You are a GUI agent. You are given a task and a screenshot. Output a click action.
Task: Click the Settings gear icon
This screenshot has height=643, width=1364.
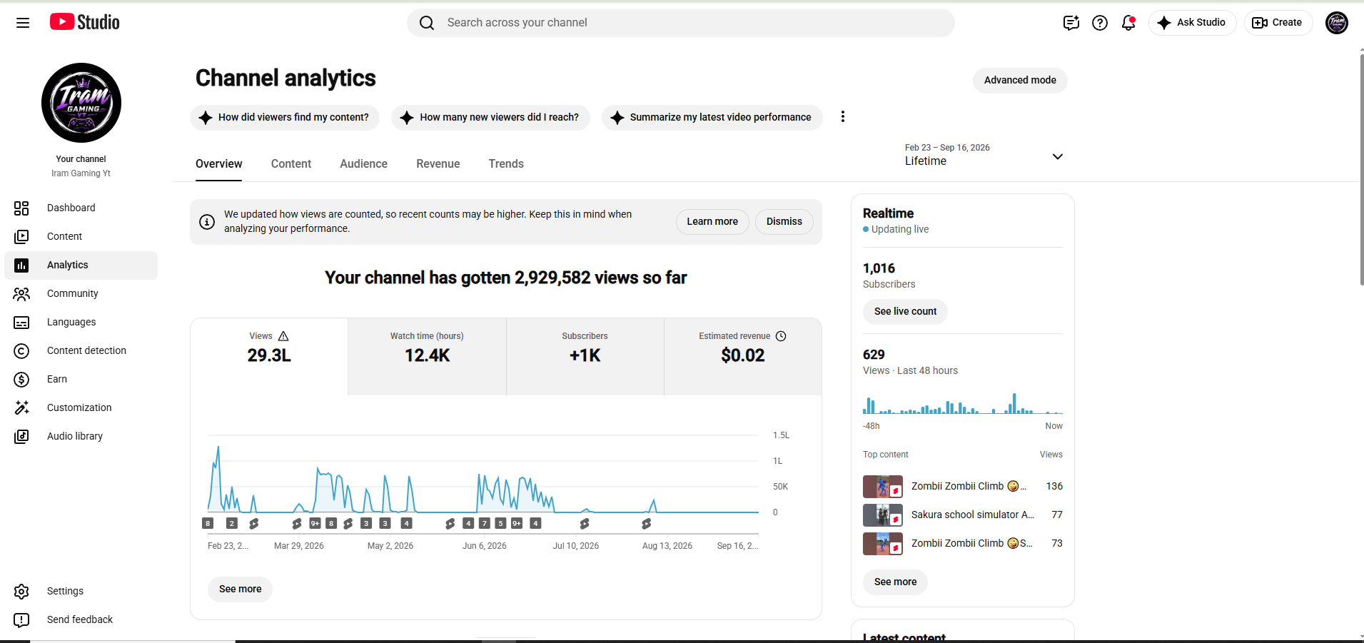coord(21,591)
